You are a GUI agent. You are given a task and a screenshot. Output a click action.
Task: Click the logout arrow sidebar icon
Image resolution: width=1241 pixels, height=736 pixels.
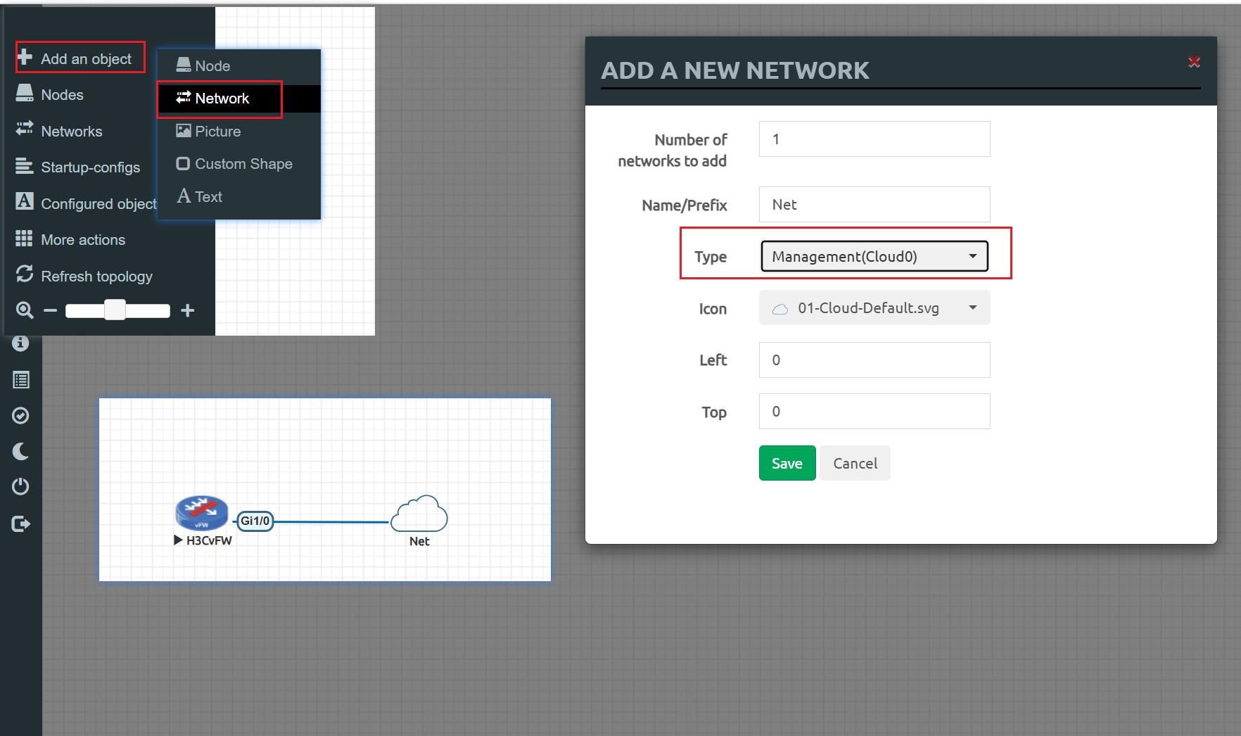(21, 524)
